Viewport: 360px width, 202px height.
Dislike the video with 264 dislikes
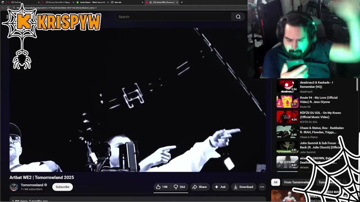179,187
